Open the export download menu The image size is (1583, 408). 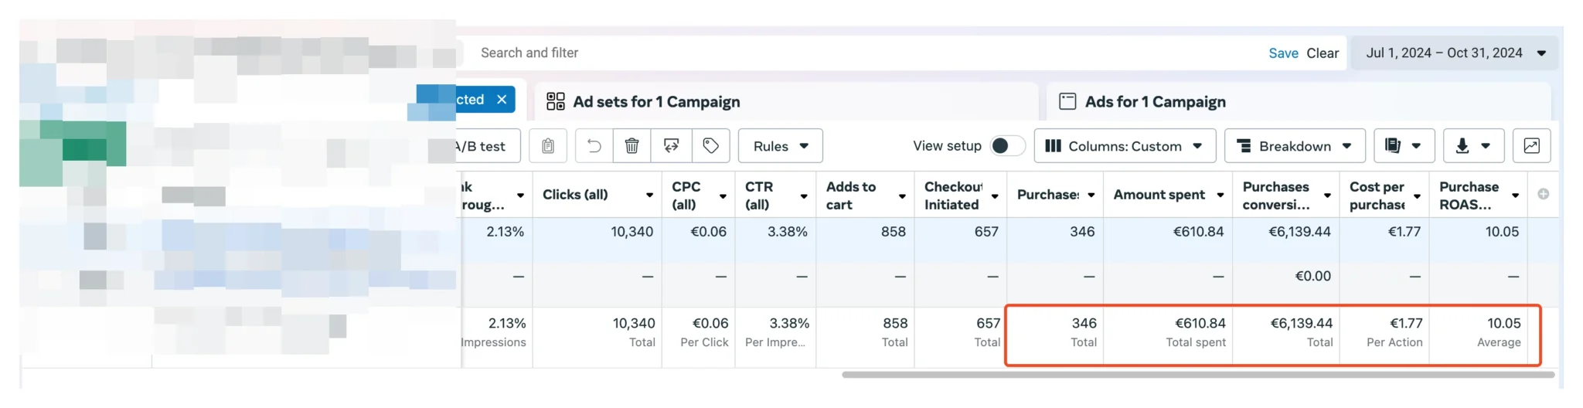[1472, 146]
